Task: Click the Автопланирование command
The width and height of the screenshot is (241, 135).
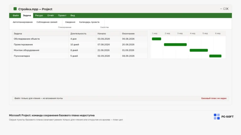Action: click(x=23, y=22)
